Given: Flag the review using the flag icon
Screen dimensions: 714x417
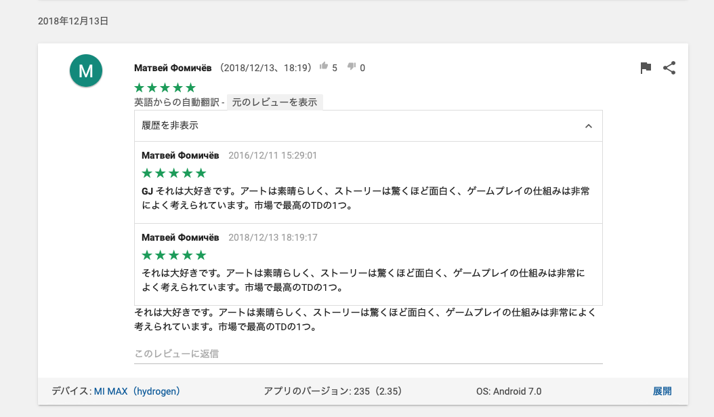Looking at the screenshot, I should [646, 67].
